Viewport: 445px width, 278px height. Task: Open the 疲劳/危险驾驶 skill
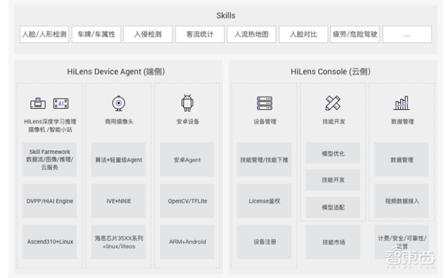coord(355,34)
